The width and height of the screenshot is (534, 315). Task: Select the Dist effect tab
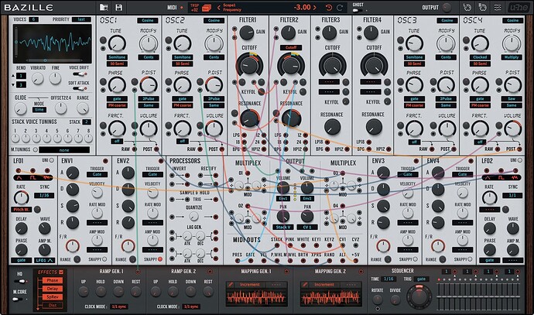point(52,305)
